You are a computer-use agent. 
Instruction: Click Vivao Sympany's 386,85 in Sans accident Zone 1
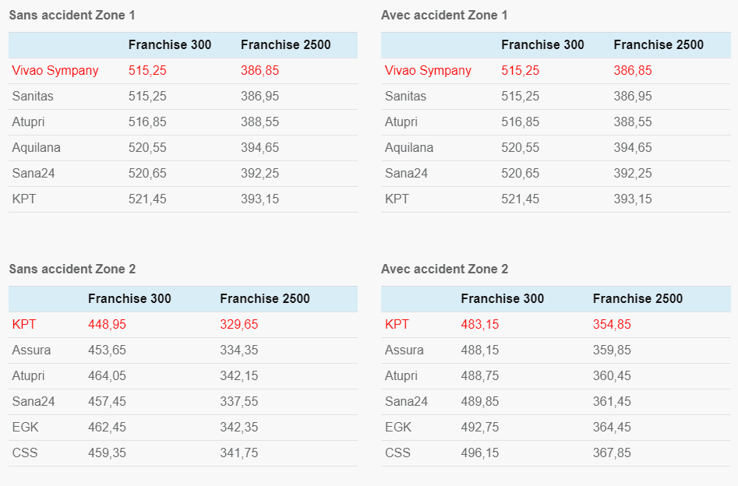(x=260, y=71)
